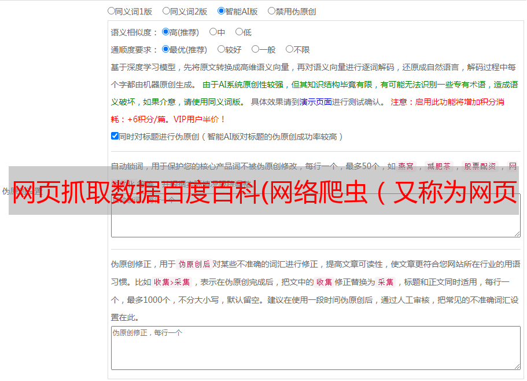
Task: Toggle 同时对标题进行伪原创 checkbox
Action: coord(115,136)
